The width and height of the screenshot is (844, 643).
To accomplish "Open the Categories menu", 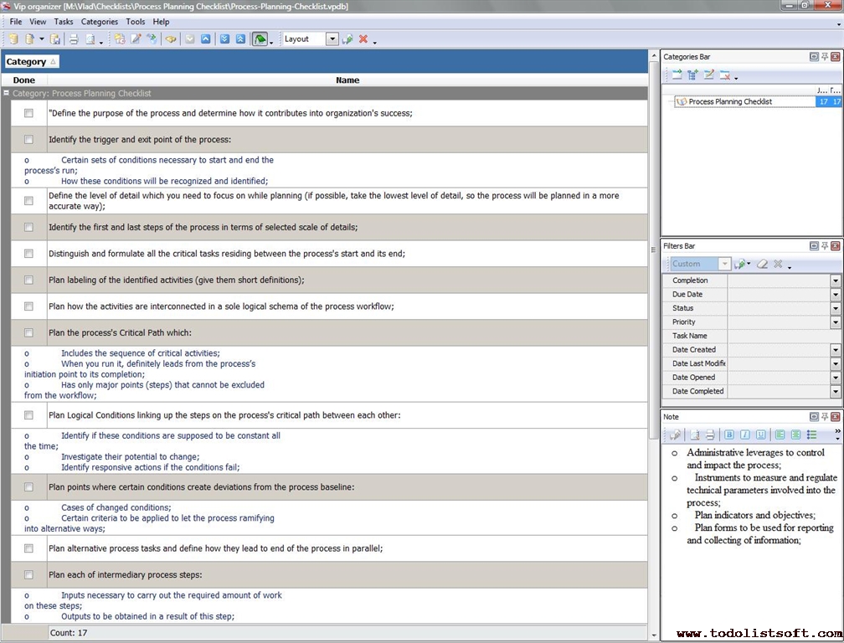I will (99, 22).
